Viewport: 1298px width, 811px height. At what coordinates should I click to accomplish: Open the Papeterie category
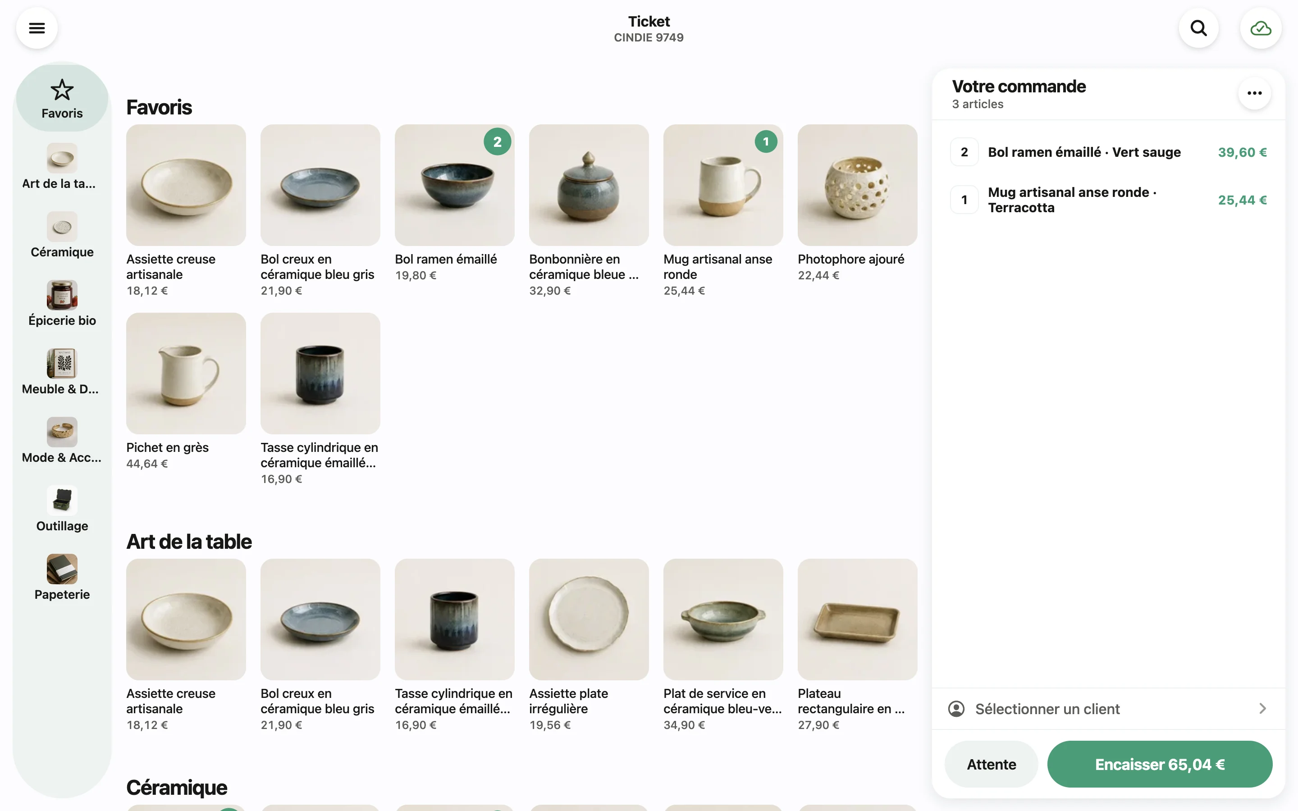tap(62, 578)
